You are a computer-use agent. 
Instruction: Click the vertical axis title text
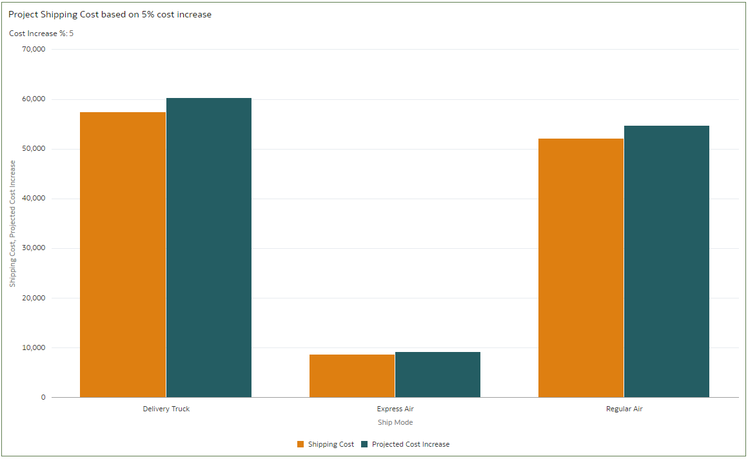[x=12, y=224]
